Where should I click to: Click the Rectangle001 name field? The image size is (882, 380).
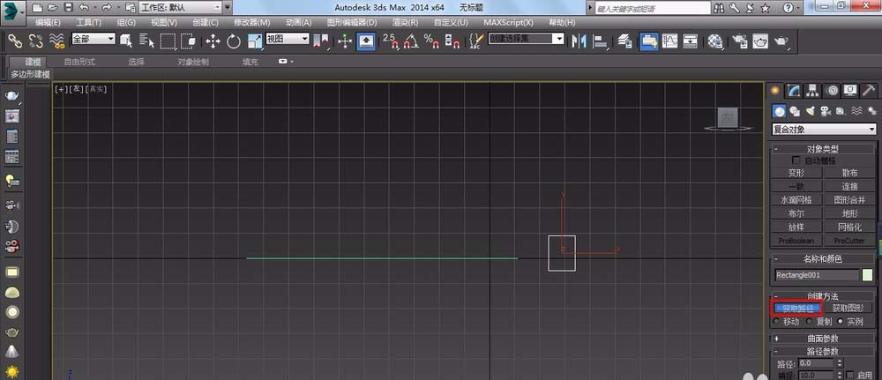817,275
